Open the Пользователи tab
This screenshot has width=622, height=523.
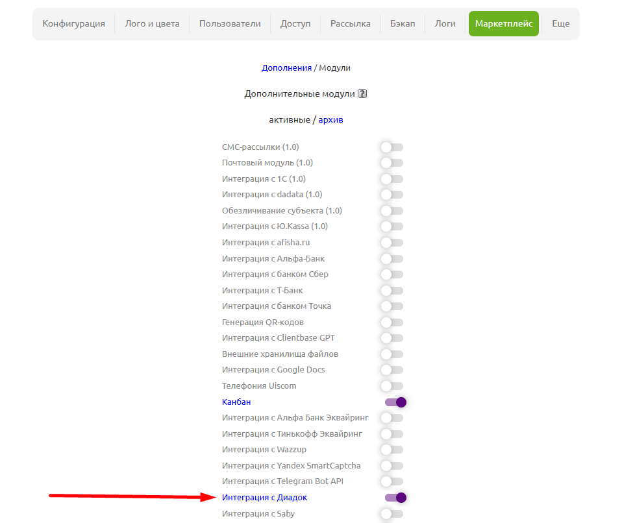[230, 23]
